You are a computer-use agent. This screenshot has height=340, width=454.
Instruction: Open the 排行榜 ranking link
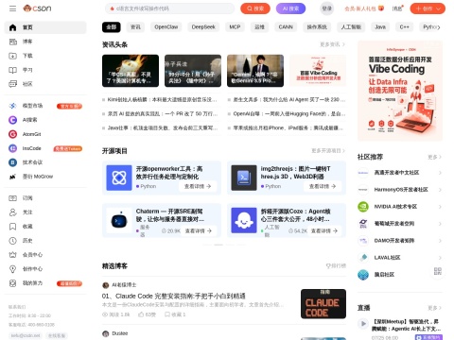(x=336, y=266)
